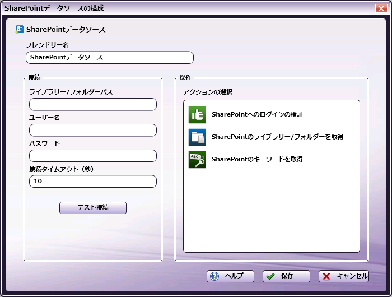Select 'SharePointへのログインの検証' action text
392x297 pixels.
click(257, 114)
